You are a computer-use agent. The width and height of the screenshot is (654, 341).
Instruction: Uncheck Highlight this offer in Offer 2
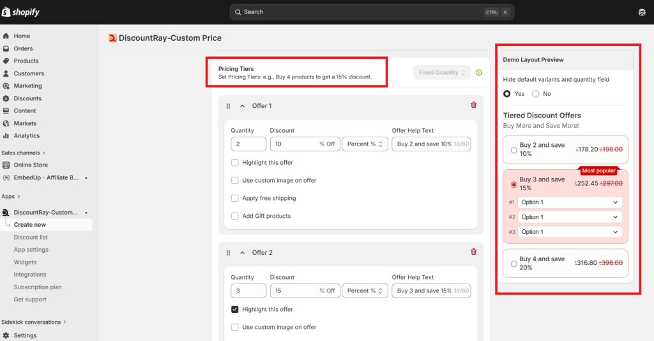tap(235, 309)
